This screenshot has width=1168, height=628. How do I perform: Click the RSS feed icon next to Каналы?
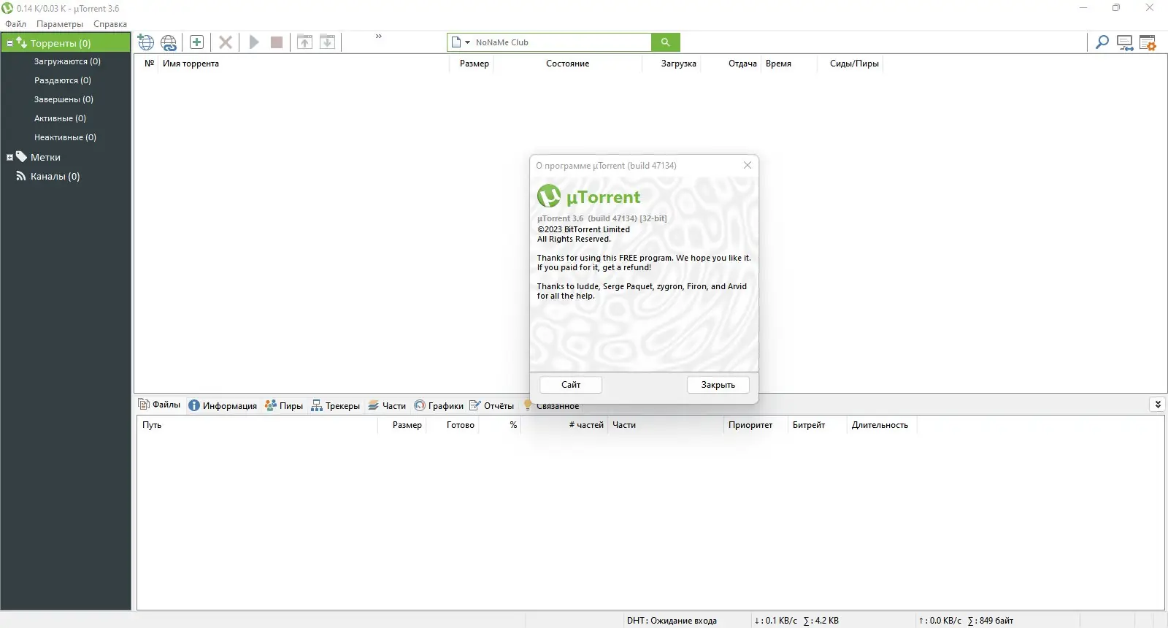click(x=21, y=176)
